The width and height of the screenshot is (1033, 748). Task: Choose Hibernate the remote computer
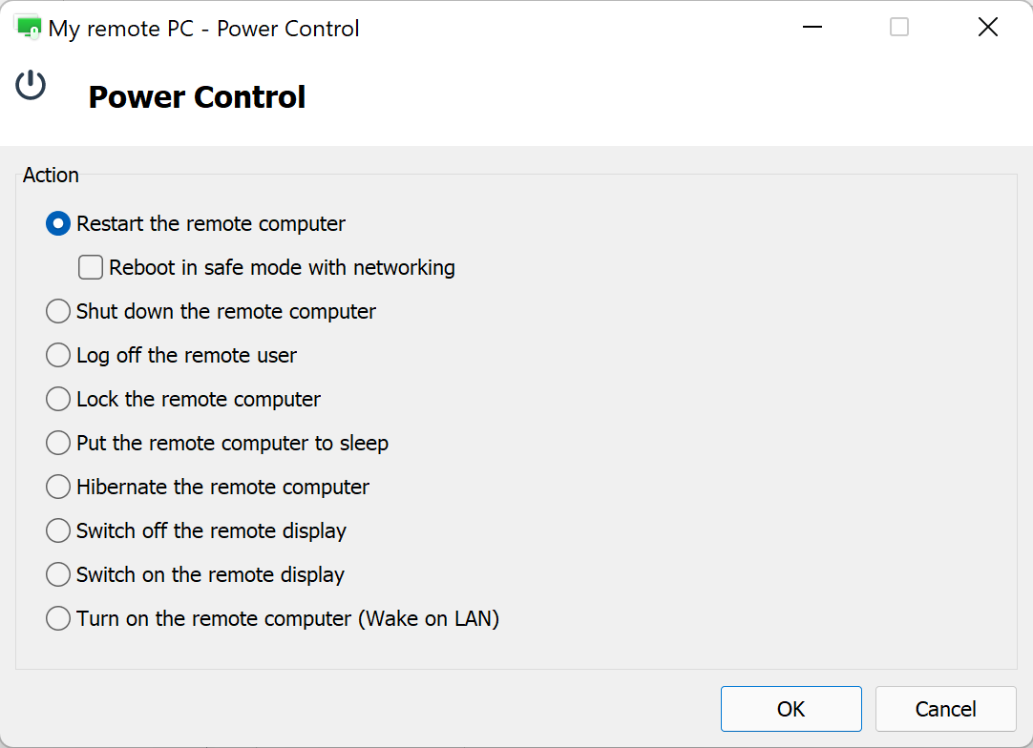58,488
